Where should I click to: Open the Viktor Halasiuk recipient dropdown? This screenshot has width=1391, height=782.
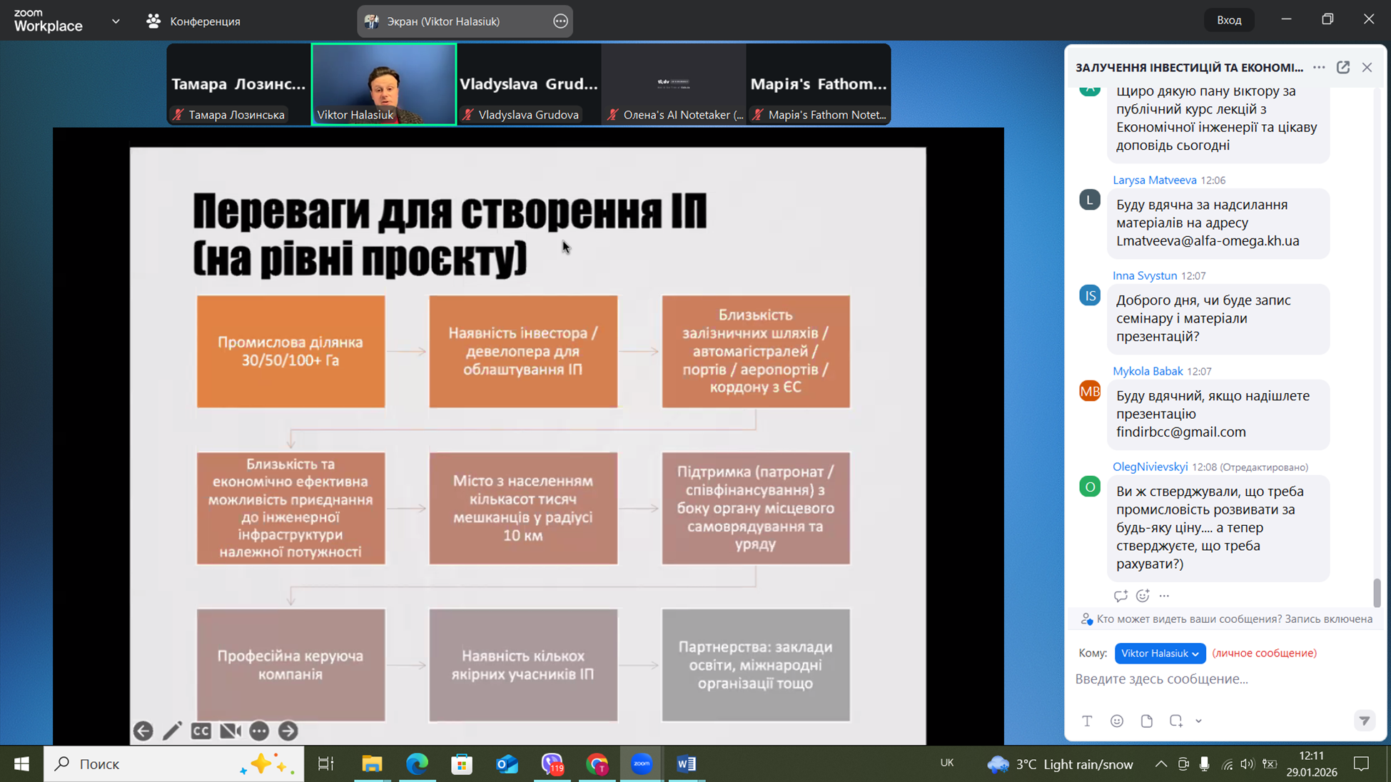pyautogui.click(x=1159, y=653)
